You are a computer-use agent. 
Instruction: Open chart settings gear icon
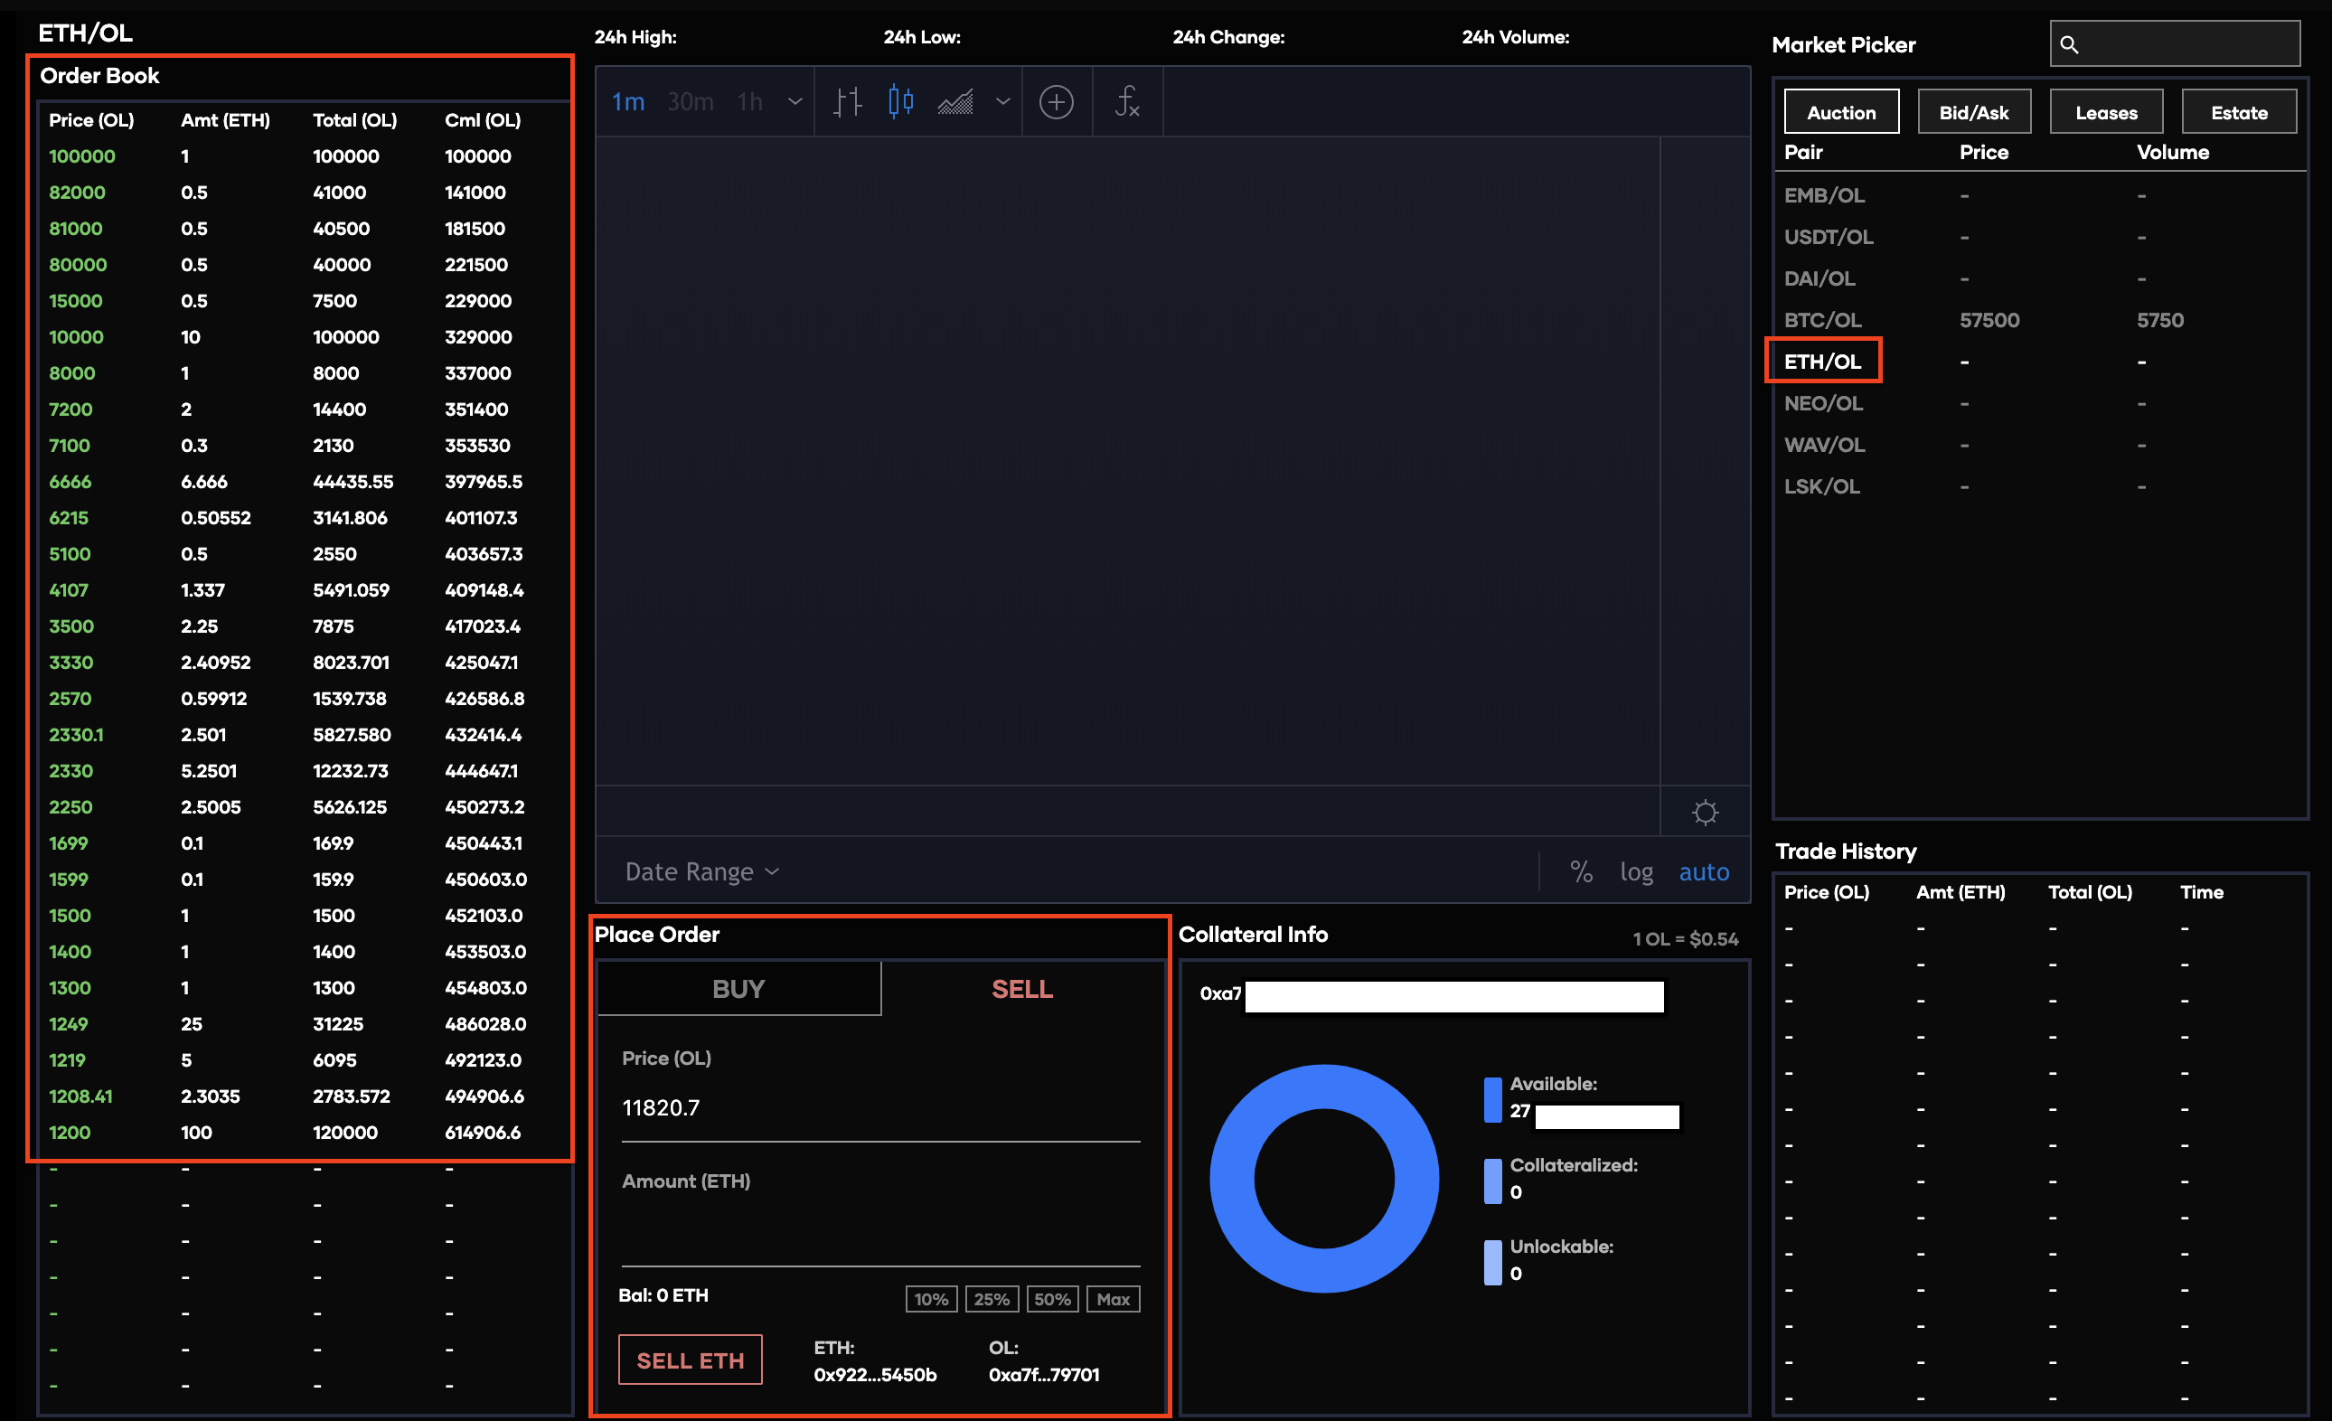(x=1705, y=813)
